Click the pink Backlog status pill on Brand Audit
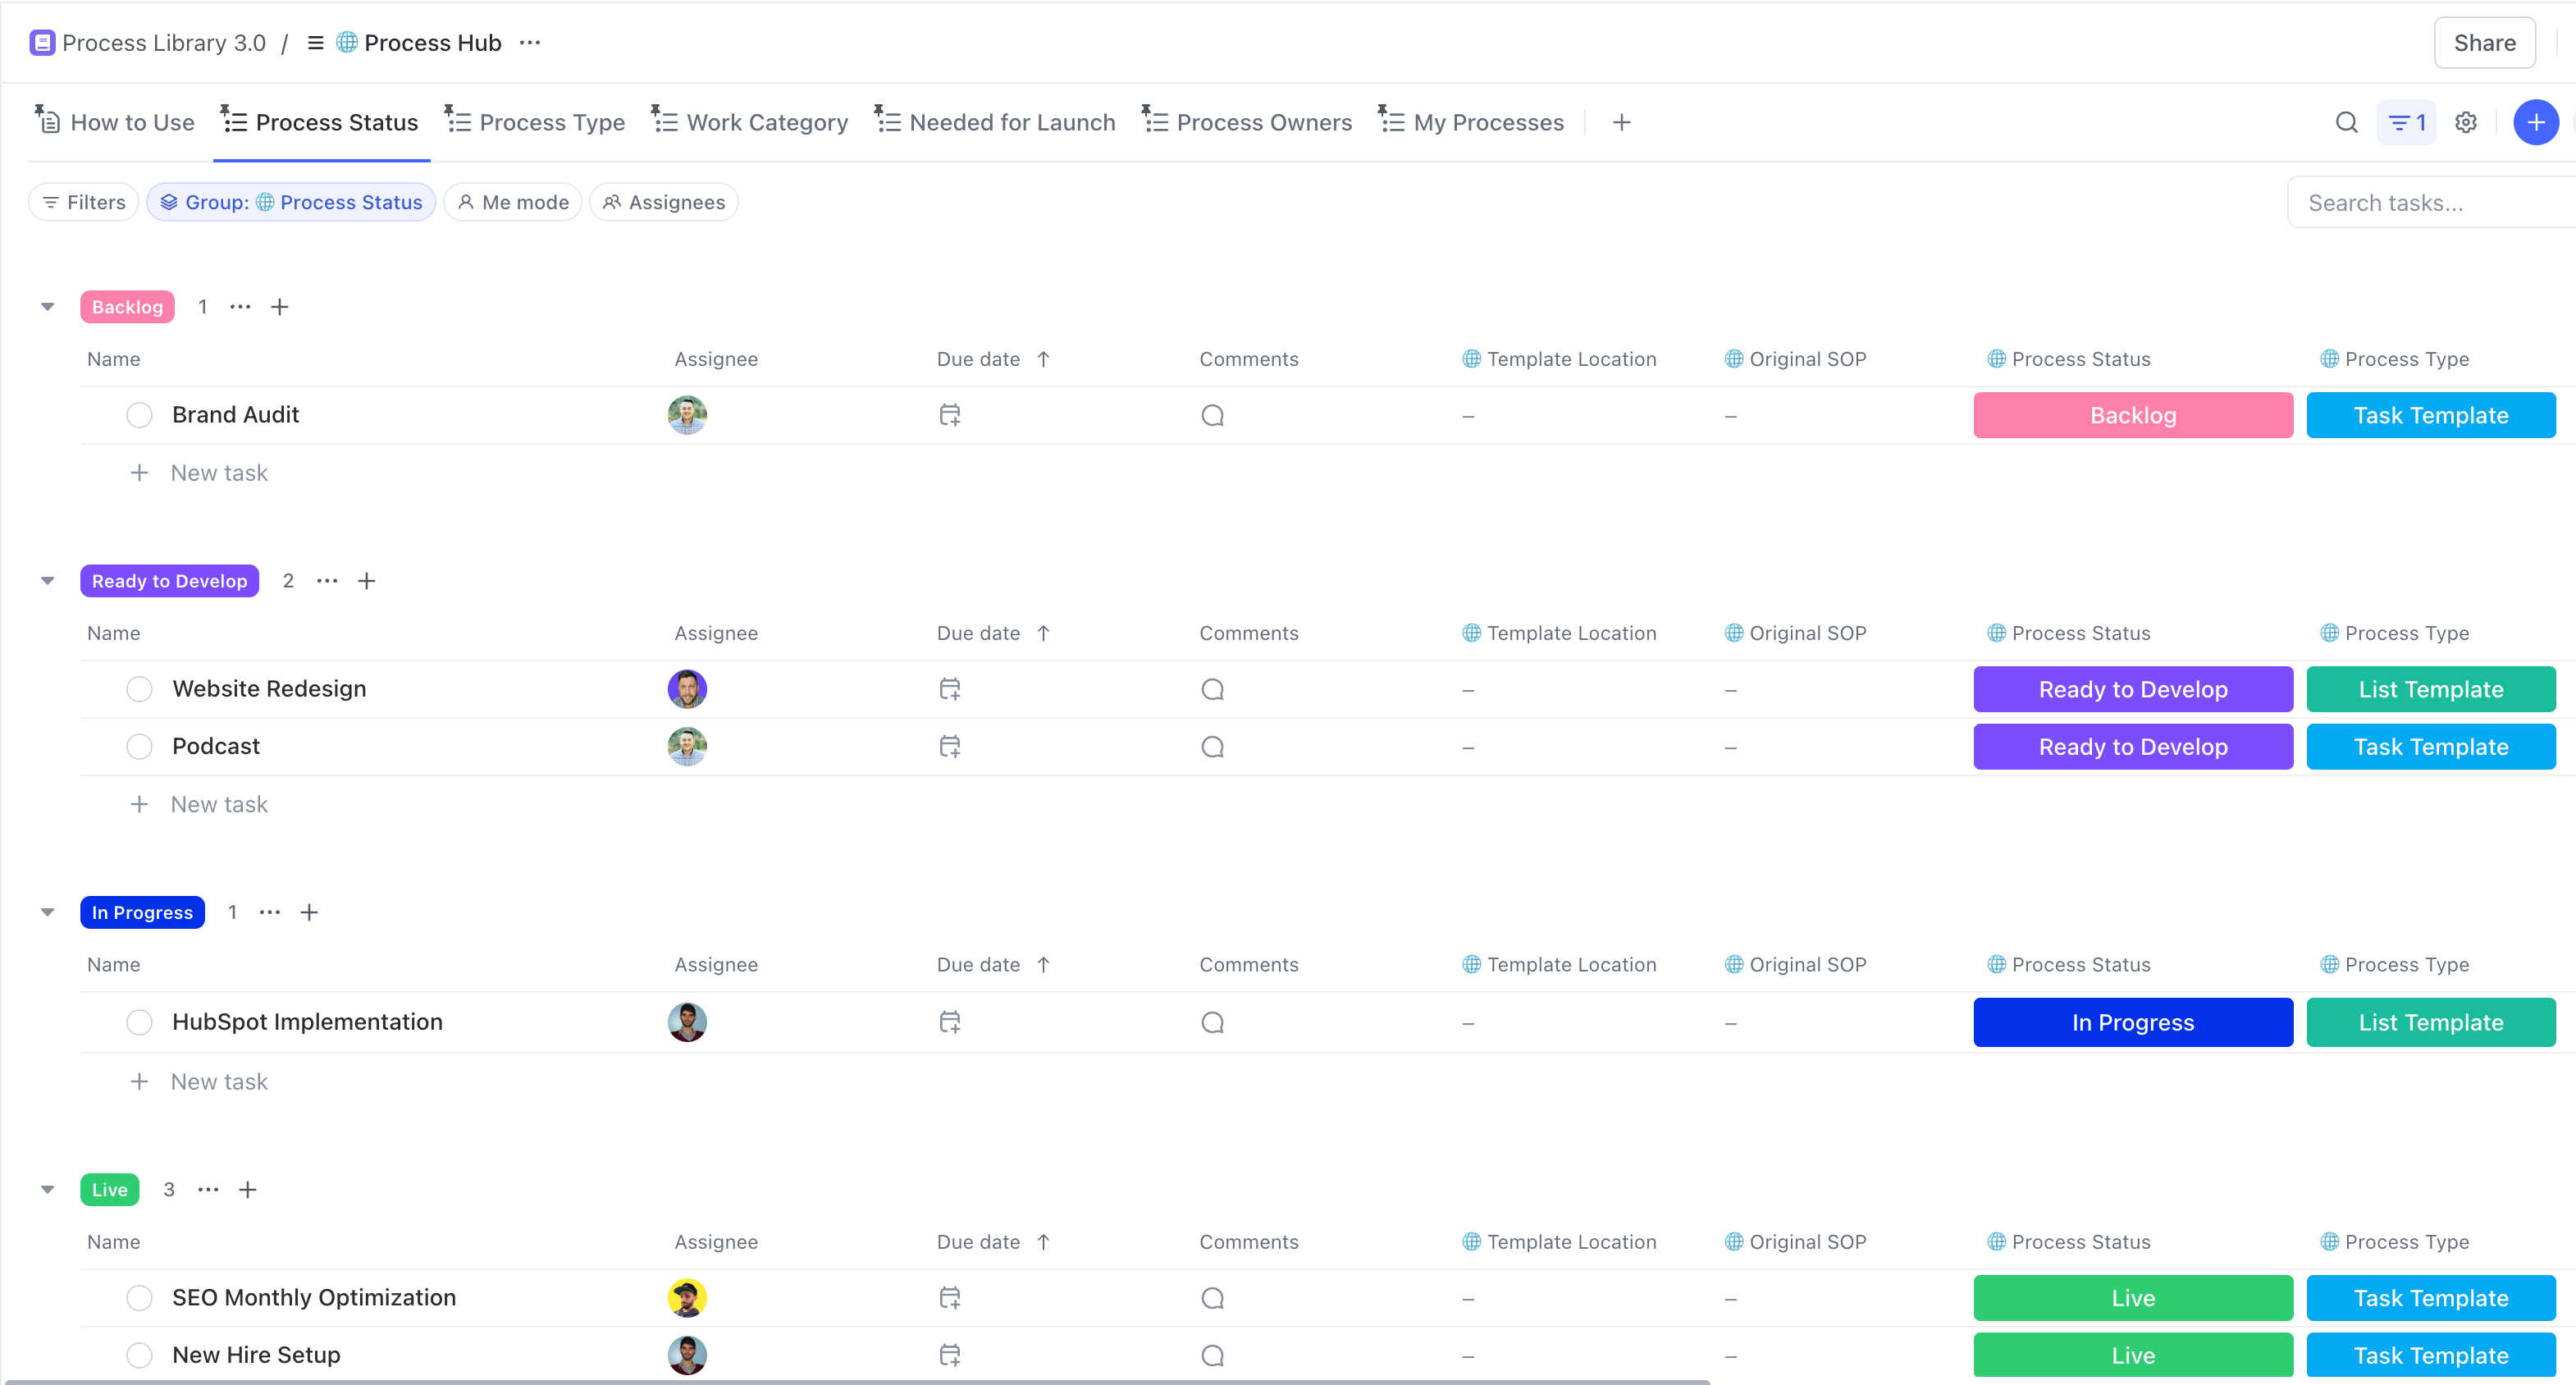This screenshot has height=1385, width=2576. coord(2133,414)
